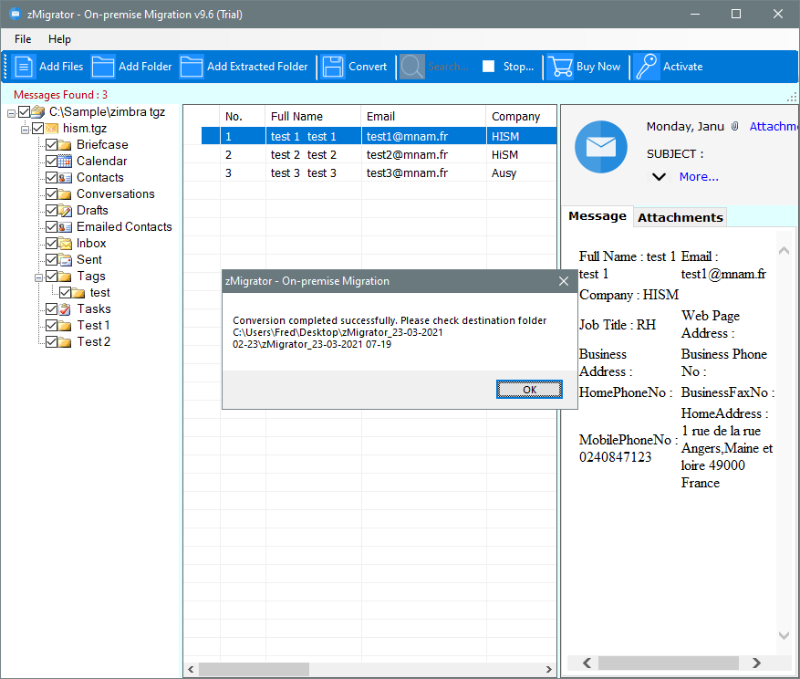800x679 pixels.
Task: Close the conversion completed dialog
Action: tap(563, 281)
